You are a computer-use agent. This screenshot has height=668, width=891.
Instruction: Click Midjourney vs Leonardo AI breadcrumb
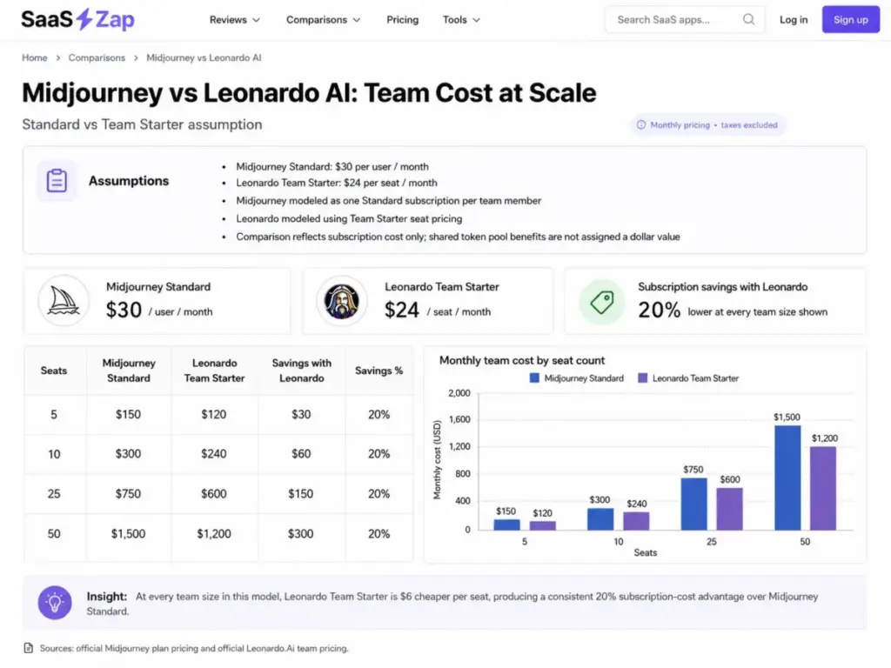[204, 58]
